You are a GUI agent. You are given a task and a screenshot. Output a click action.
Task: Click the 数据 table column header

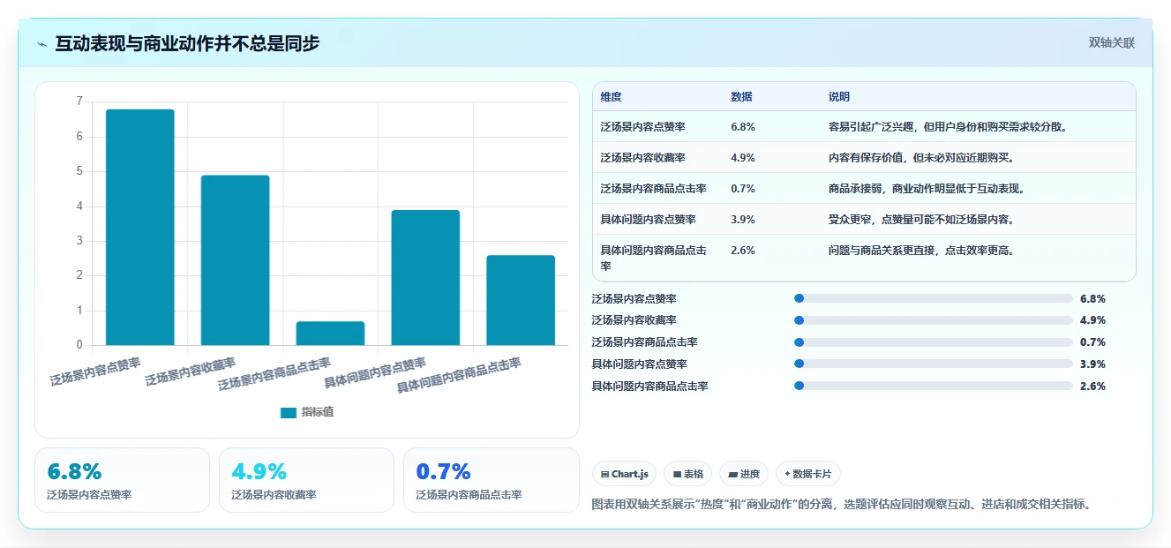[741, 97]
